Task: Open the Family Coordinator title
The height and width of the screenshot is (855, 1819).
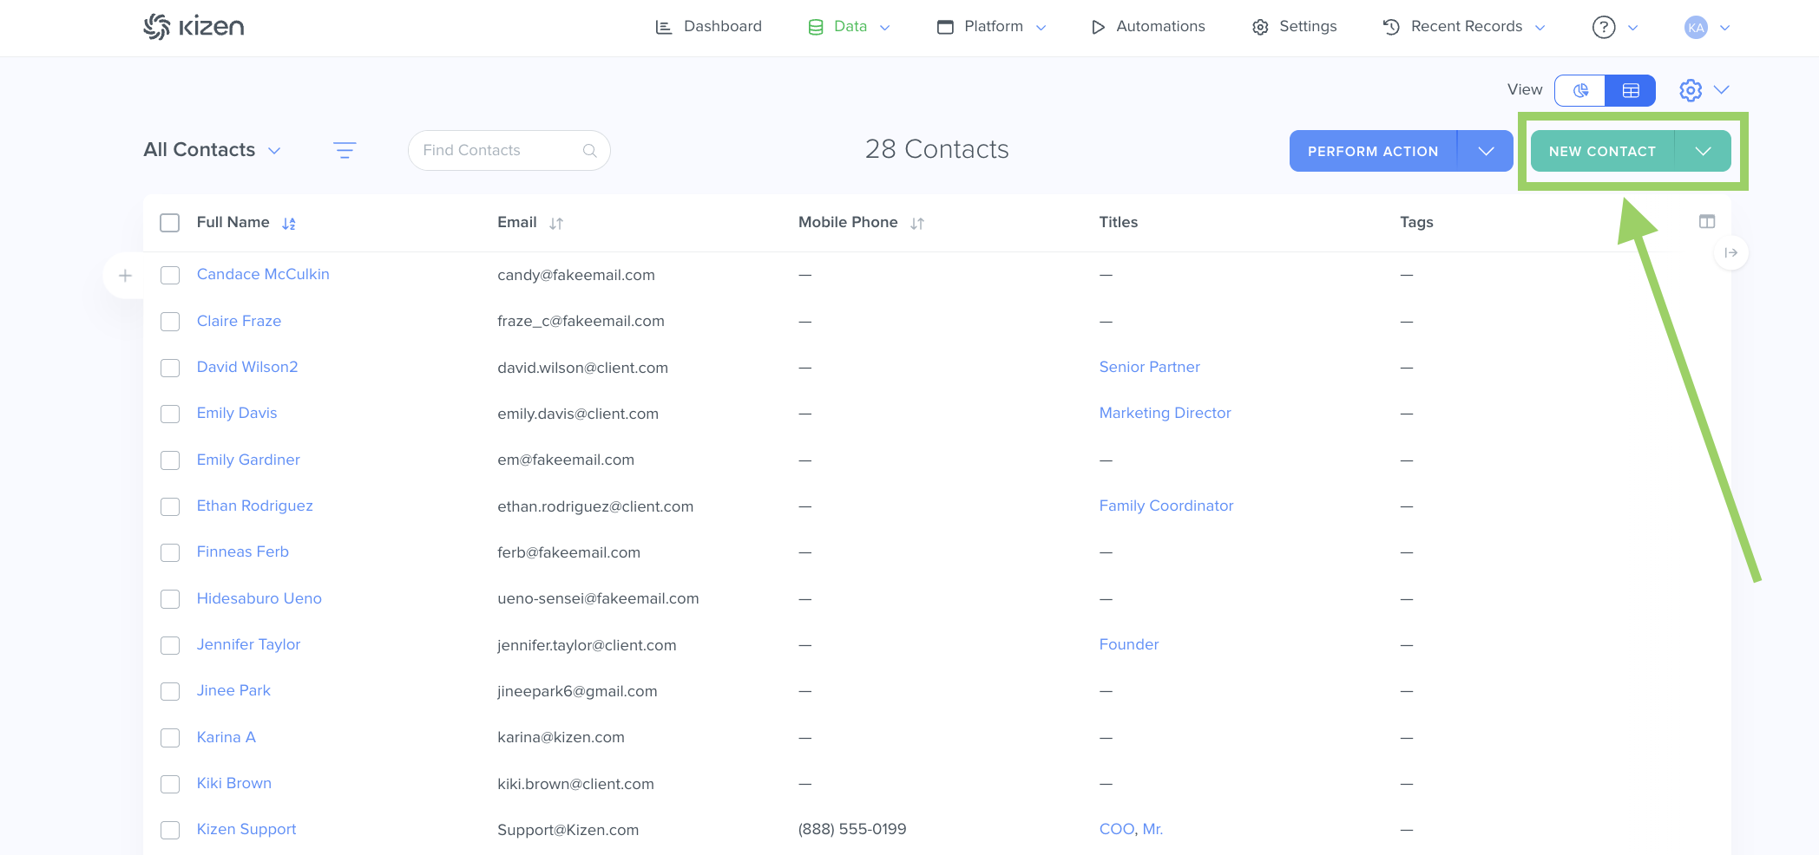Action: coord(1166,506)
